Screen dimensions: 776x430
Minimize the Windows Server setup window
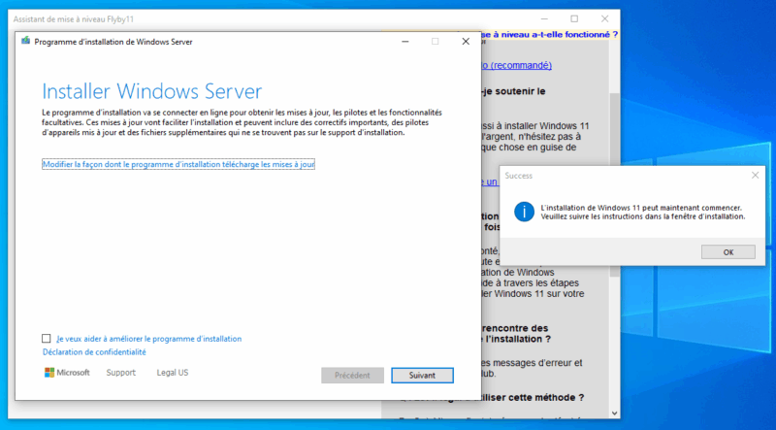[405, 42]
